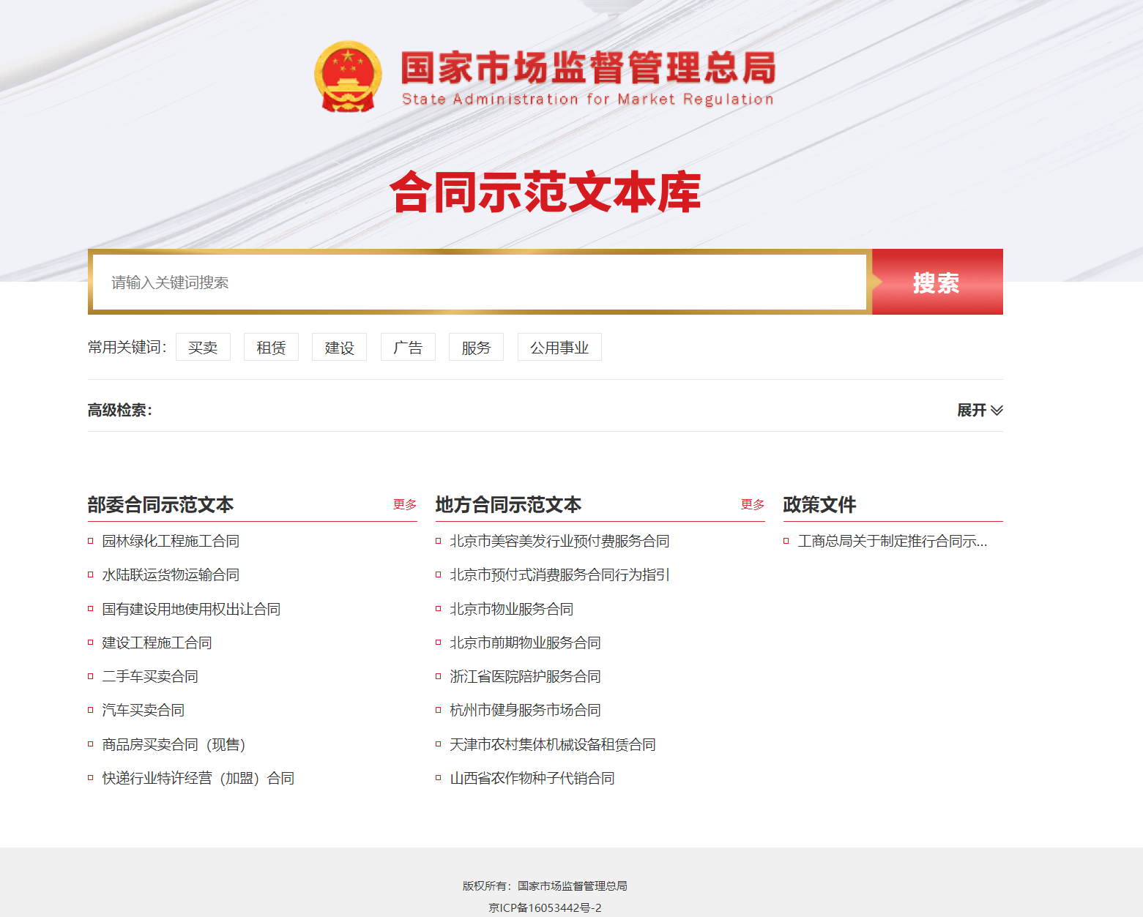The width and height of the screenshot is (1143, 917).
Task: Click the 部委合同示范文本 section heading
Action: [x=160, y=504]
